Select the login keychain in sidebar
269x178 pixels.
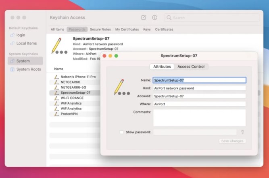[x=20, y=36]
